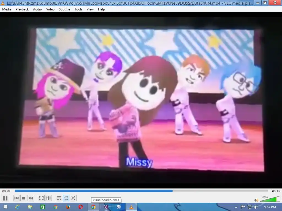282x211 pixels.
Task: Switch to the highlighted Chrome taskbar window
Action: click(x=93, y=207)
